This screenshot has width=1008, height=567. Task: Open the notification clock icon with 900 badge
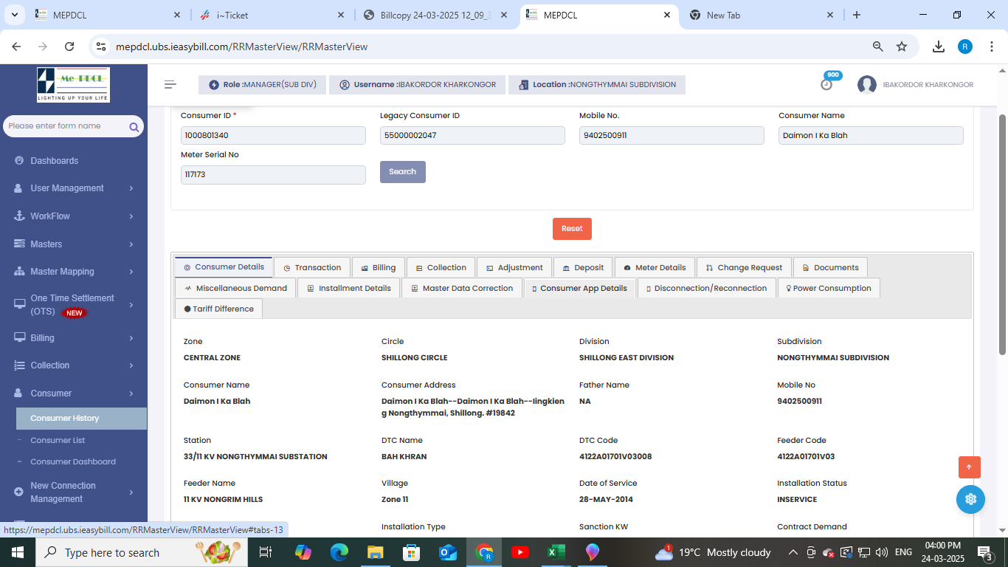[x=826, y=84]
